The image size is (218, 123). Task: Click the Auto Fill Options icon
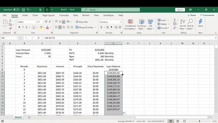pos(124,113)
